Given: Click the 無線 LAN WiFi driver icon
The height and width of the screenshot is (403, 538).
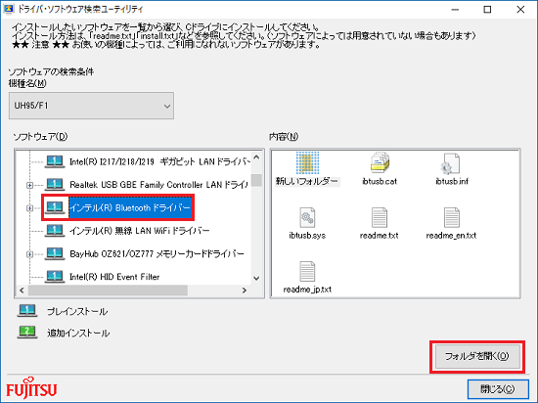Looking at the screenshot, I should (x=55, y=231).
